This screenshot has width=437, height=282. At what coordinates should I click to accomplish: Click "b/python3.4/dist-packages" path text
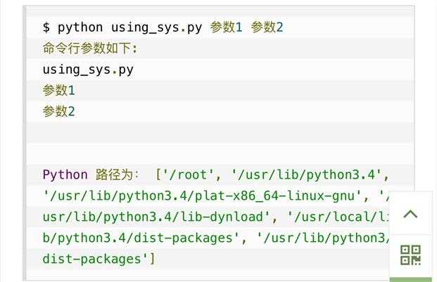click(x=137, y=238)
